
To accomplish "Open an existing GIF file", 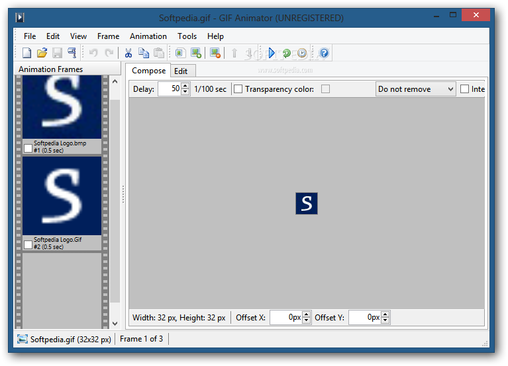I will 42,53.
